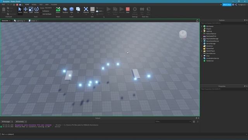Switch to the PLUGINS ribbon tab
The width and height of the screenshot is (248, 140).
54,5
